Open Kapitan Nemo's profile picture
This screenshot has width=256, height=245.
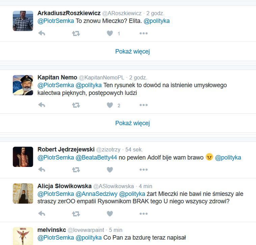[x=23, y=85]
